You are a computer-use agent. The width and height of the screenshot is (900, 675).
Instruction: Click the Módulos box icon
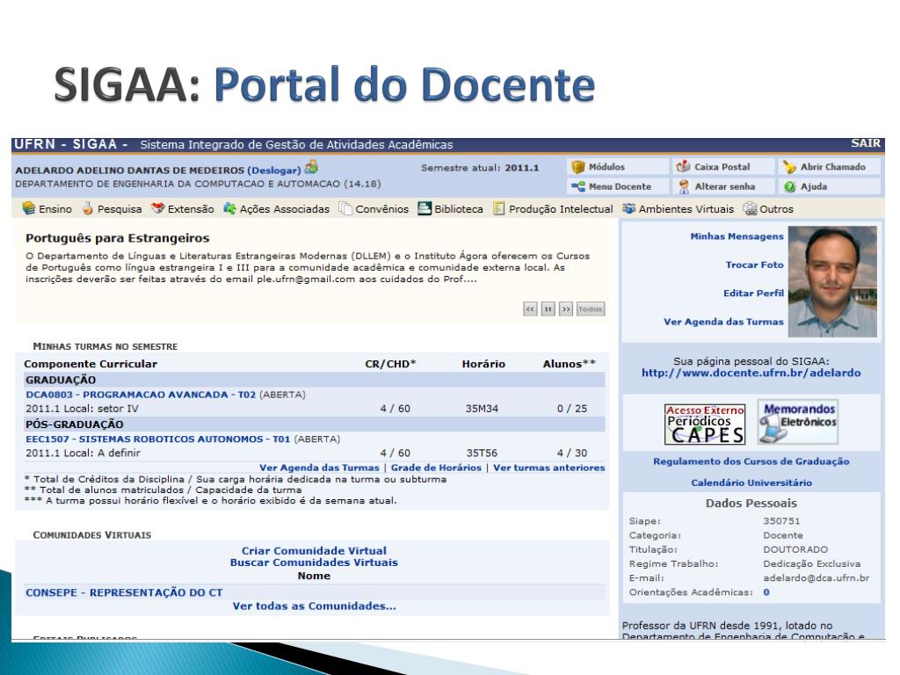tap(578, 167)
